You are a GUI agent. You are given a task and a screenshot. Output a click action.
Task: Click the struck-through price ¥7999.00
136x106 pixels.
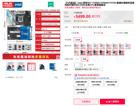[x=78, y=13]
